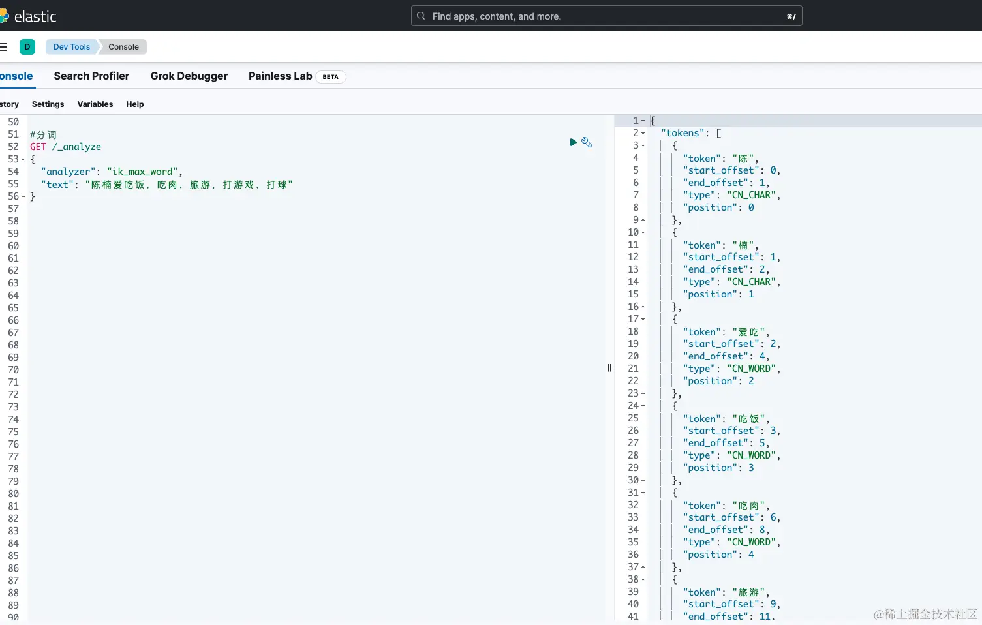The width and height of the screenshot is (982, 625).
Task: Click the Console breadcrumb
Action: [123, 47]
